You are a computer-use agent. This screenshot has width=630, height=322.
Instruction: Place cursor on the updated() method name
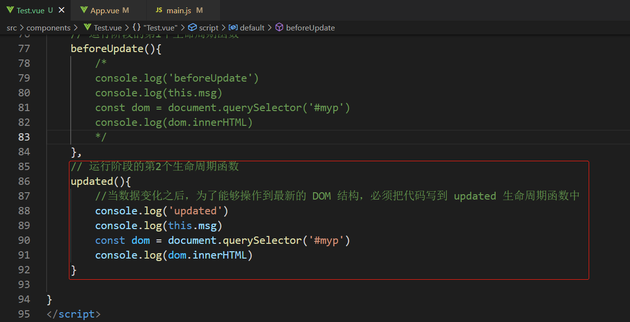pos(92,181)
